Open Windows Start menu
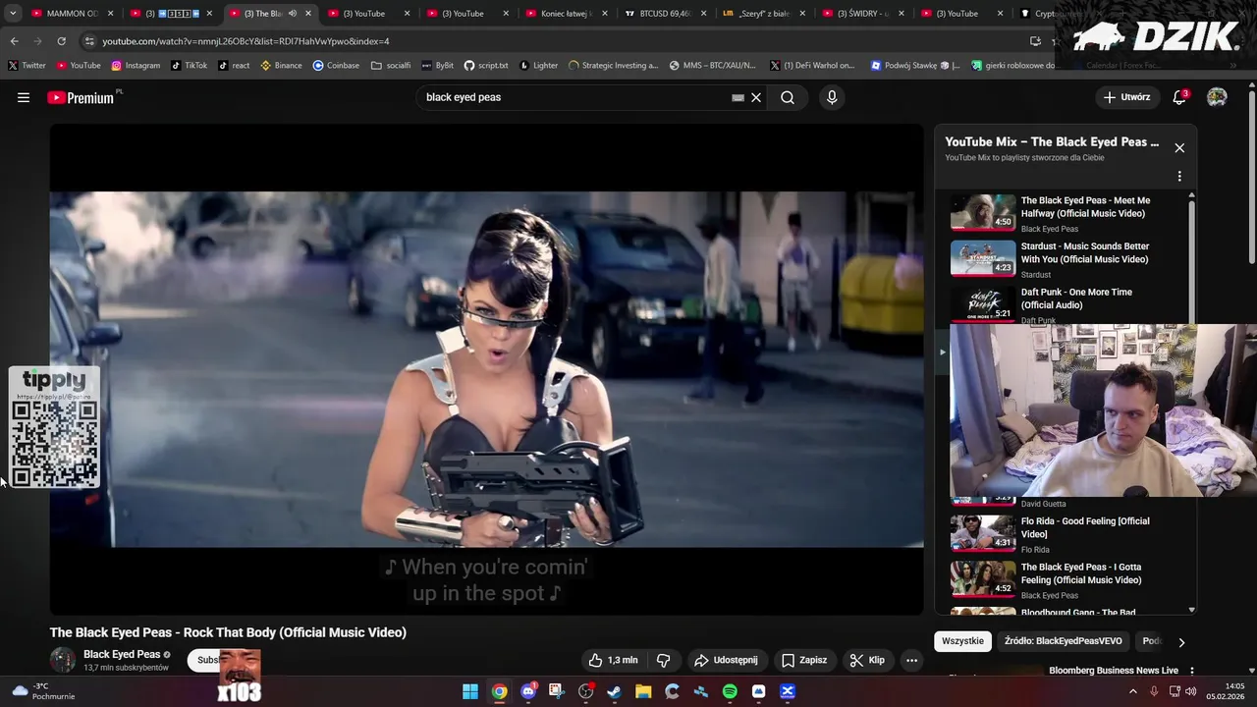The width and height of the screenshot is (1257, 707). tap(470, 691)
